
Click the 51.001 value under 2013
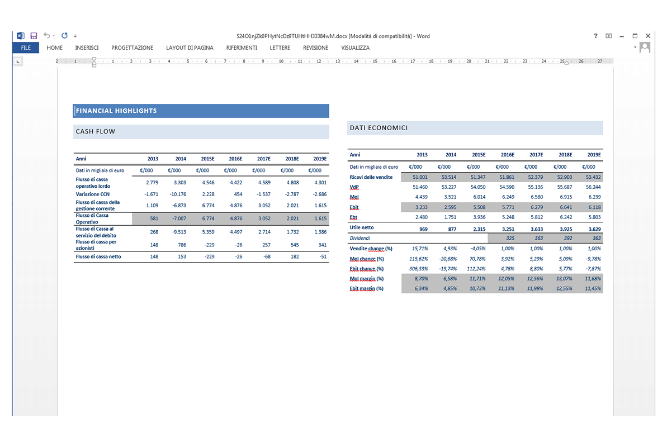420,177
